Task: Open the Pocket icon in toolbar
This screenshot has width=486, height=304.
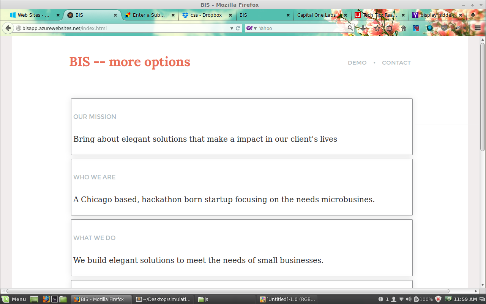Action: point(444,28)
